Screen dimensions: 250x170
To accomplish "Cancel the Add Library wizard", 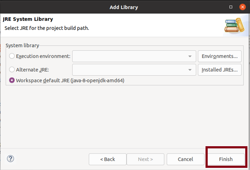I will [x=186, y=159].
